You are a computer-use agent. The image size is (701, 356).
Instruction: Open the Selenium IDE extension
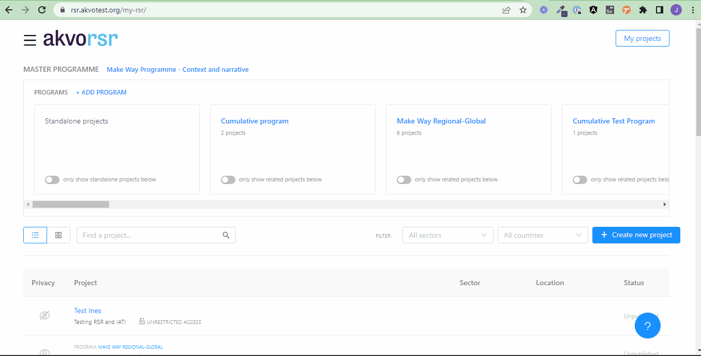610,10
